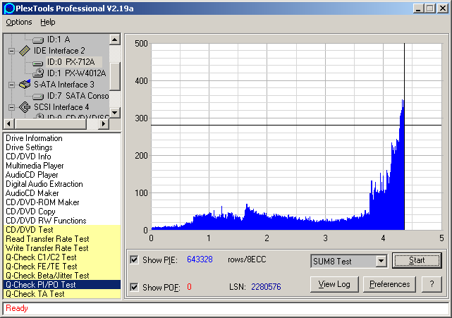Viewport: 452px width, 318px height.
Task: Click the LSN value 2280576
Action: (x=266, y=287)
